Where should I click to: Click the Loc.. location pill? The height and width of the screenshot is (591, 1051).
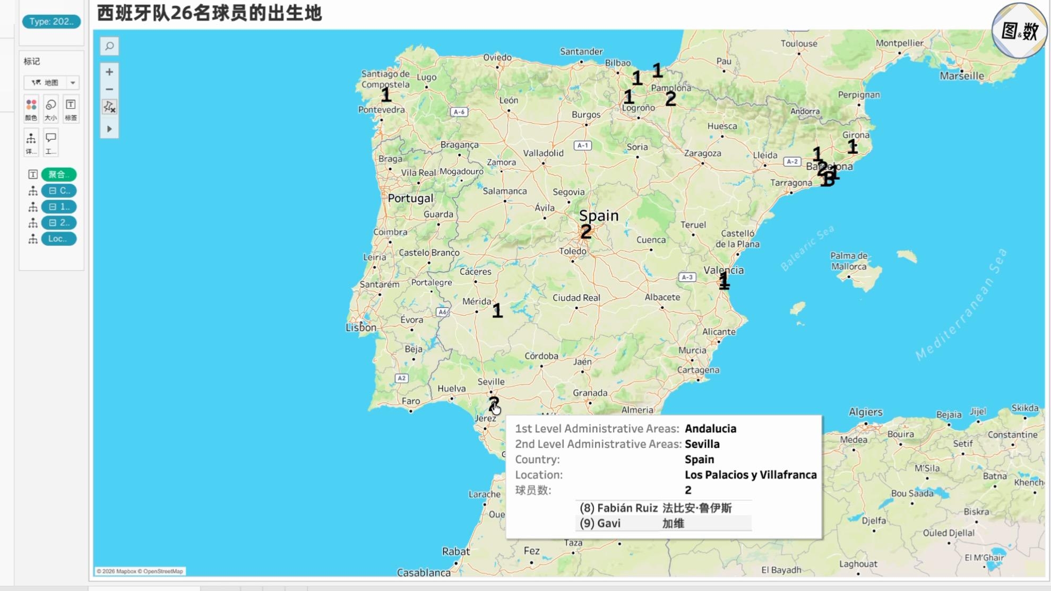click(59, 239)
